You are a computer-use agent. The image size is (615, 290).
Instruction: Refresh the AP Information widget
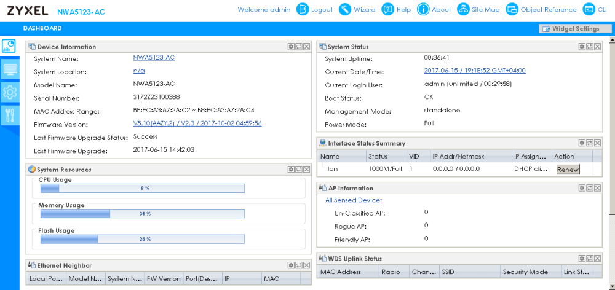click(x=590, y=188)
